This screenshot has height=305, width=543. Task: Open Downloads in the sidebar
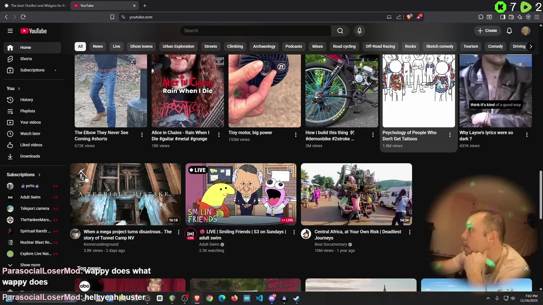pos(33,156)
